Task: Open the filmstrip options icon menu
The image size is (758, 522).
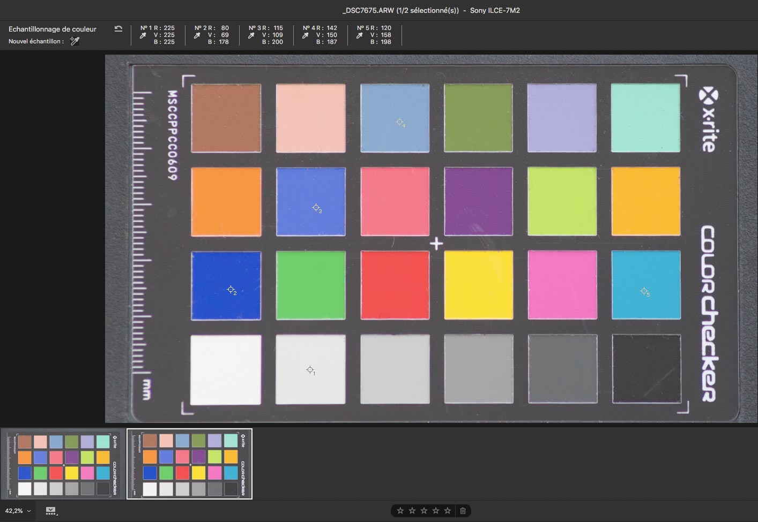Action: 51,511
